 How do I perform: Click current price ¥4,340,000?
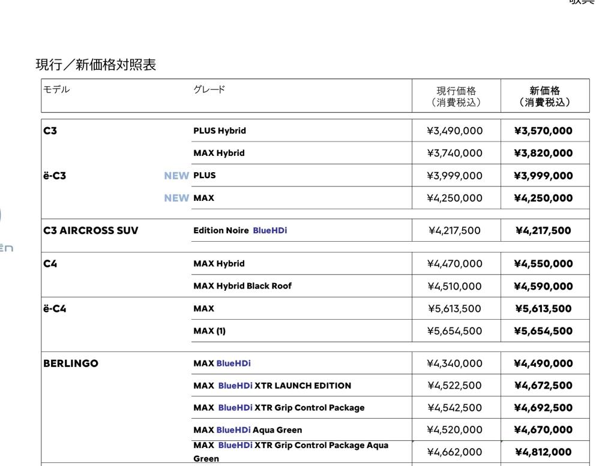tap(454, 363)
